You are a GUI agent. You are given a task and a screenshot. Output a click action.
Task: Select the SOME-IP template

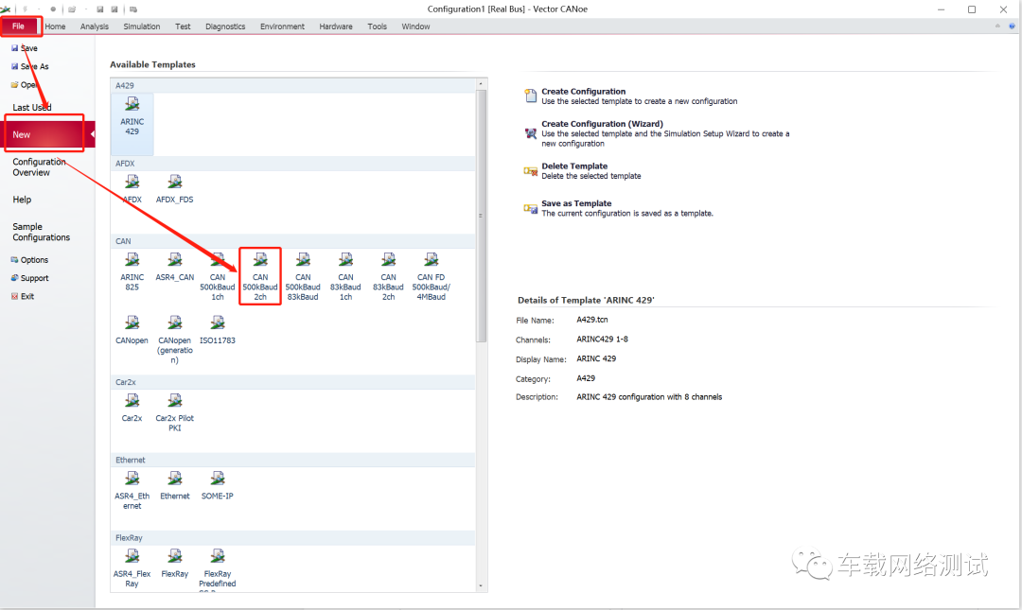tap(217, 485)
